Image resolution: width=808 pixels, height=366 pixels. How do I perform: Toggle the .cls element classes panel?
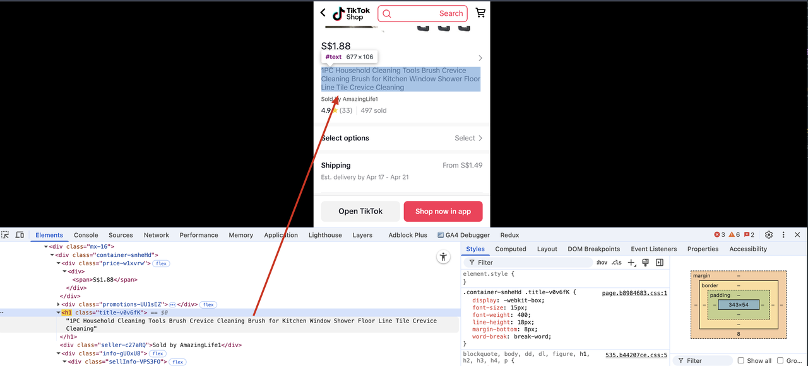pos(617,263)
